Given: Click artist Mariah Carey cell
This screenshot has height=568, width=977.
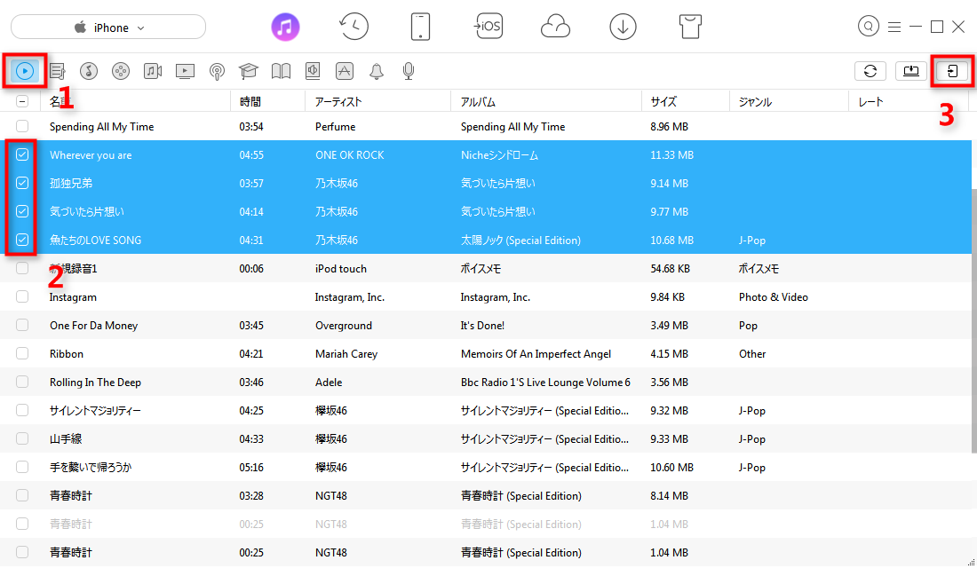Looking at the screenshot, I should tap(346, 354).
